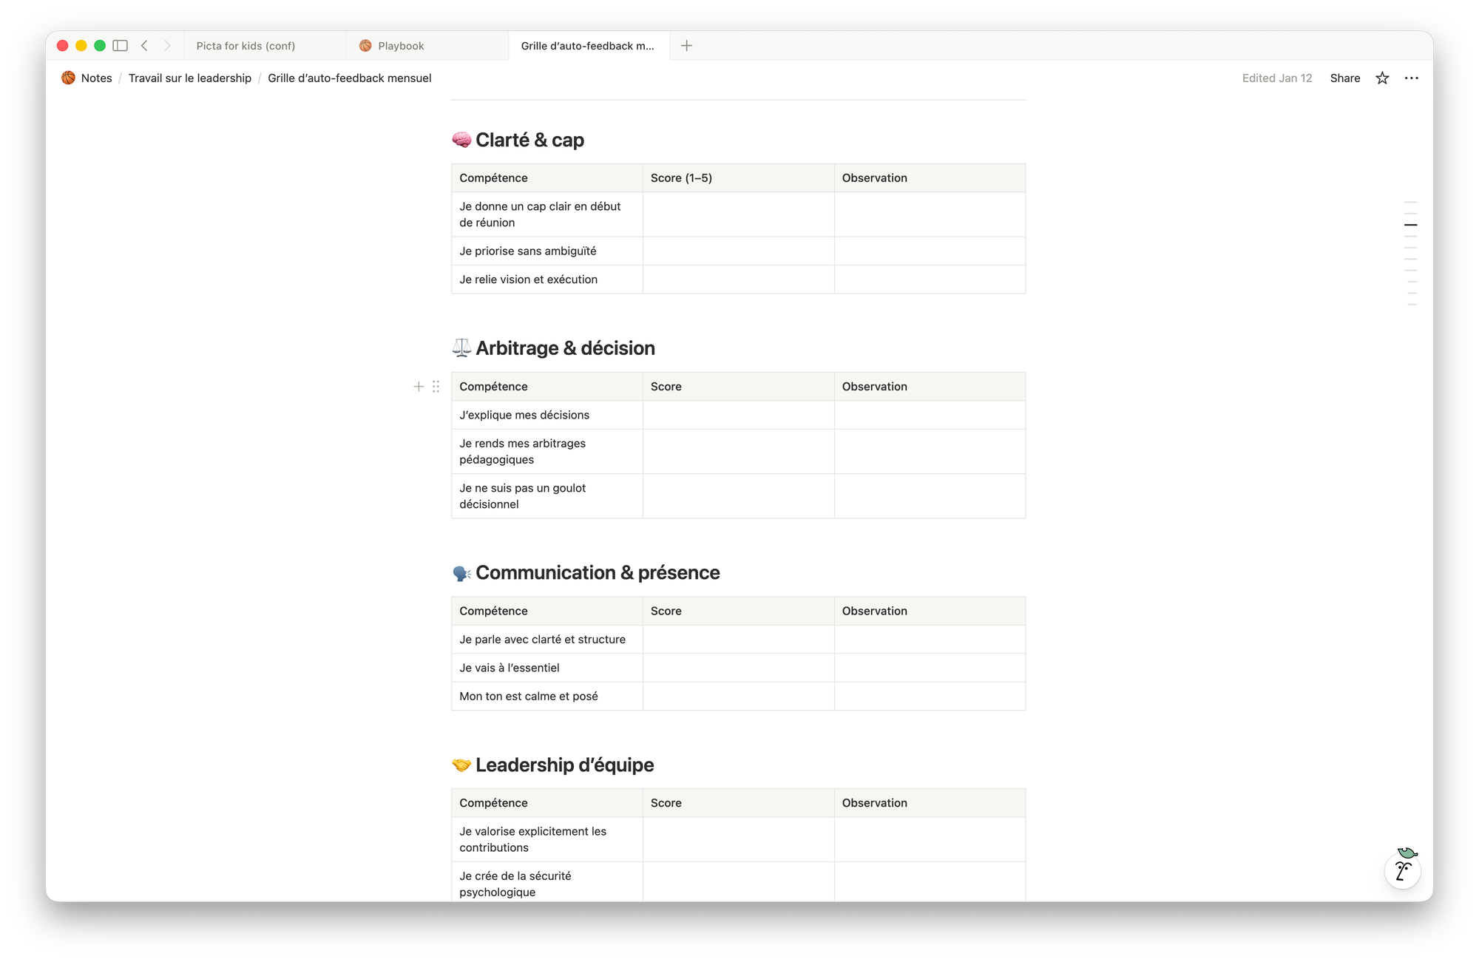1479x962 pixels.
Task: Toggle the sidebar panel icon
Action: click(x=121, y=46)
